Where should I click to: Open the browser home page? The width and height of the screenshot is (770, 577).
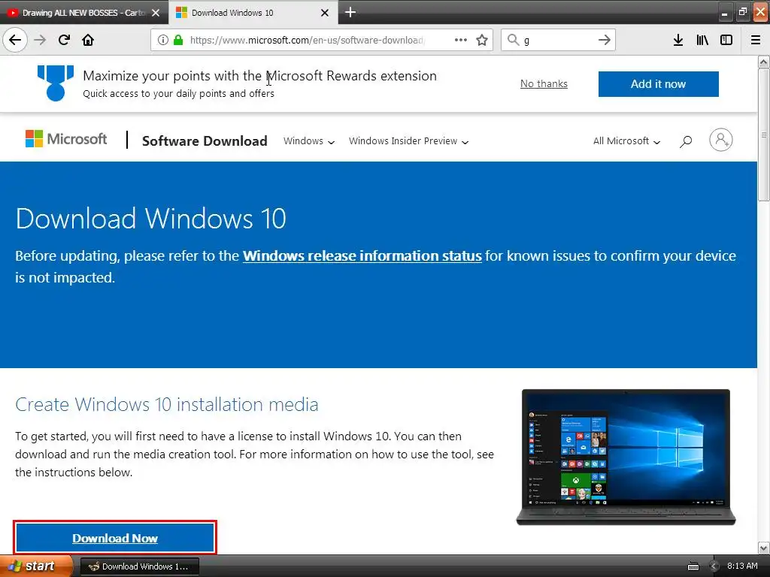pos(88,40)
